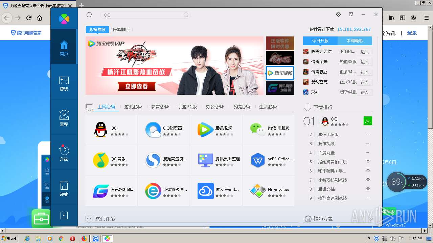
Task: Click the QQ音乐 app icon
Action: tap(100, 160)
